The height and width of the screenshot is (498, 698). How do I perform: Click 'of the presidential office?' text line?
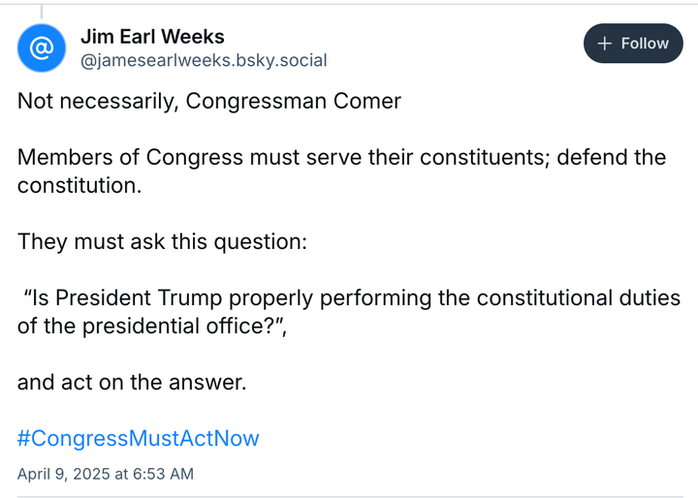[x=152, y=327]
